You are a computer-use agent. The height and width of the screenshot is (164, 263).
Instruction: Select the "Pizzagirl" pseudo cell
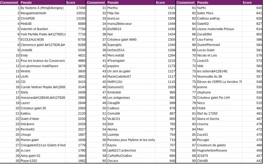[203, 140]
